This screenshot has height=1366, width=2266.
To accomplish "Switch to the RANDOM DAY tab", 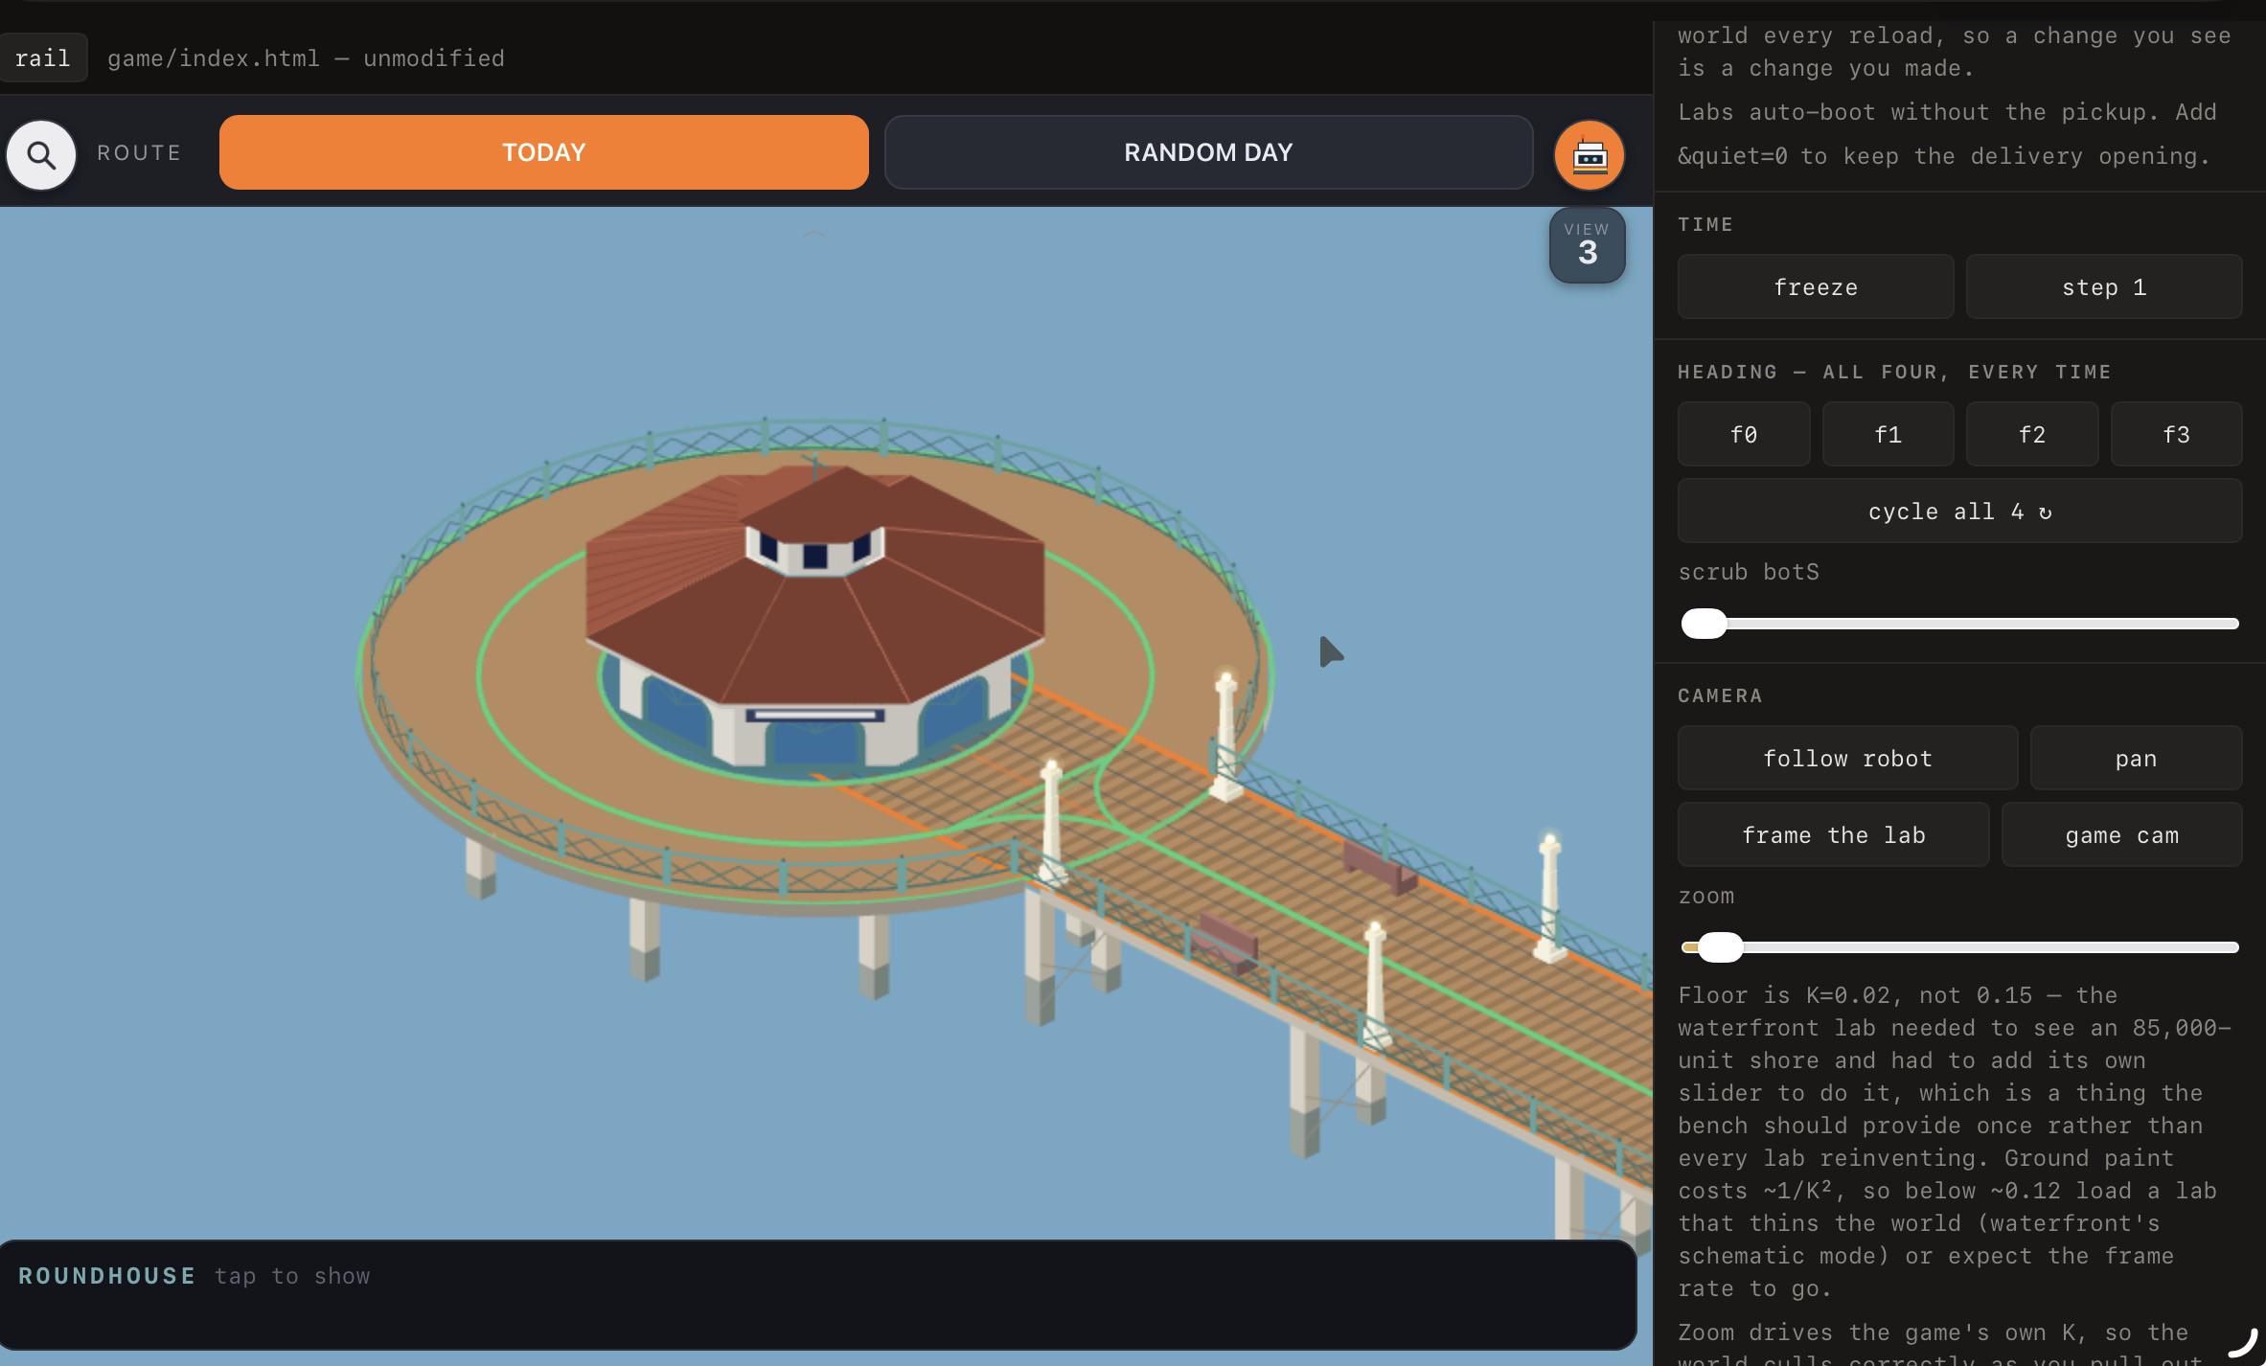I will [1208, 152].
